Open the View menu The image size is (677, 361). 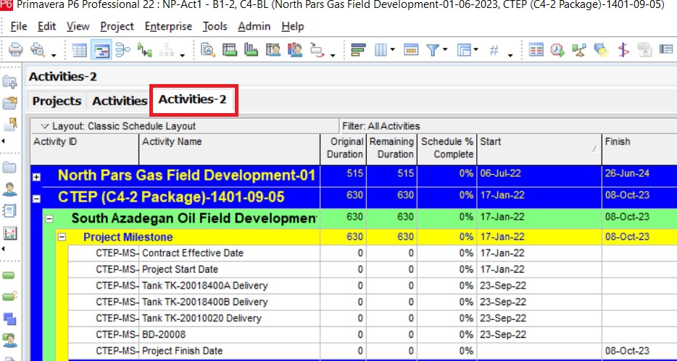click(78, 26)
